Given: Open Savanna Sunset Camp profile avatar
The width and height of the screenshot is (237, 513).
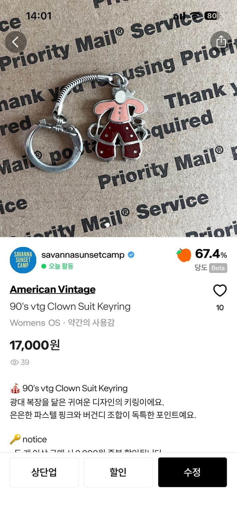Looking at the screenshot, I should 23,260.
